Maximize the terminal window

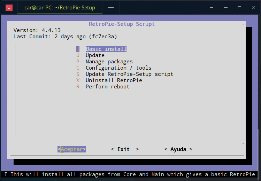[239, 7]
